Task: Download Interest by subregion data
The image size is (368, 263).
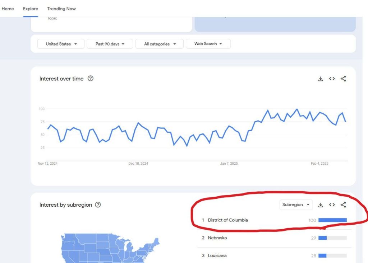Action: click(x=321, y=205)
